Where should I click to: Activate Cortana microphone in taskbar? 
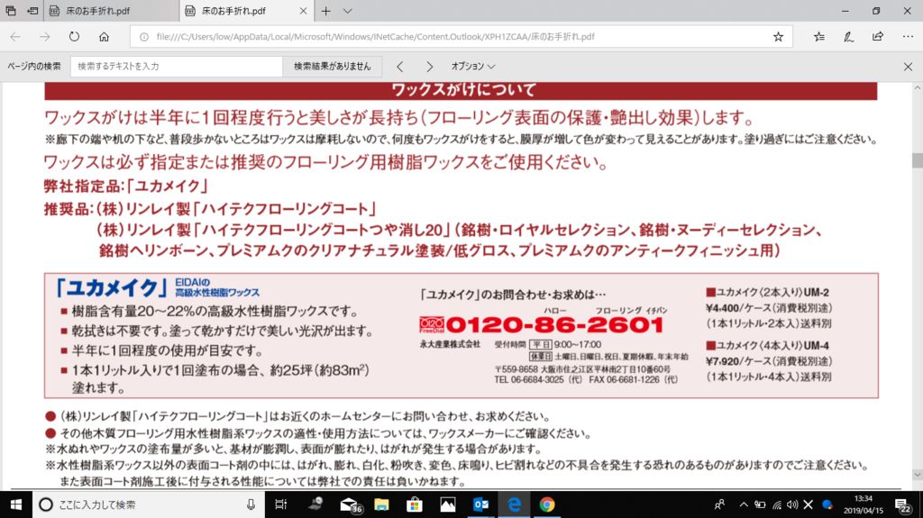coord(251,504)
